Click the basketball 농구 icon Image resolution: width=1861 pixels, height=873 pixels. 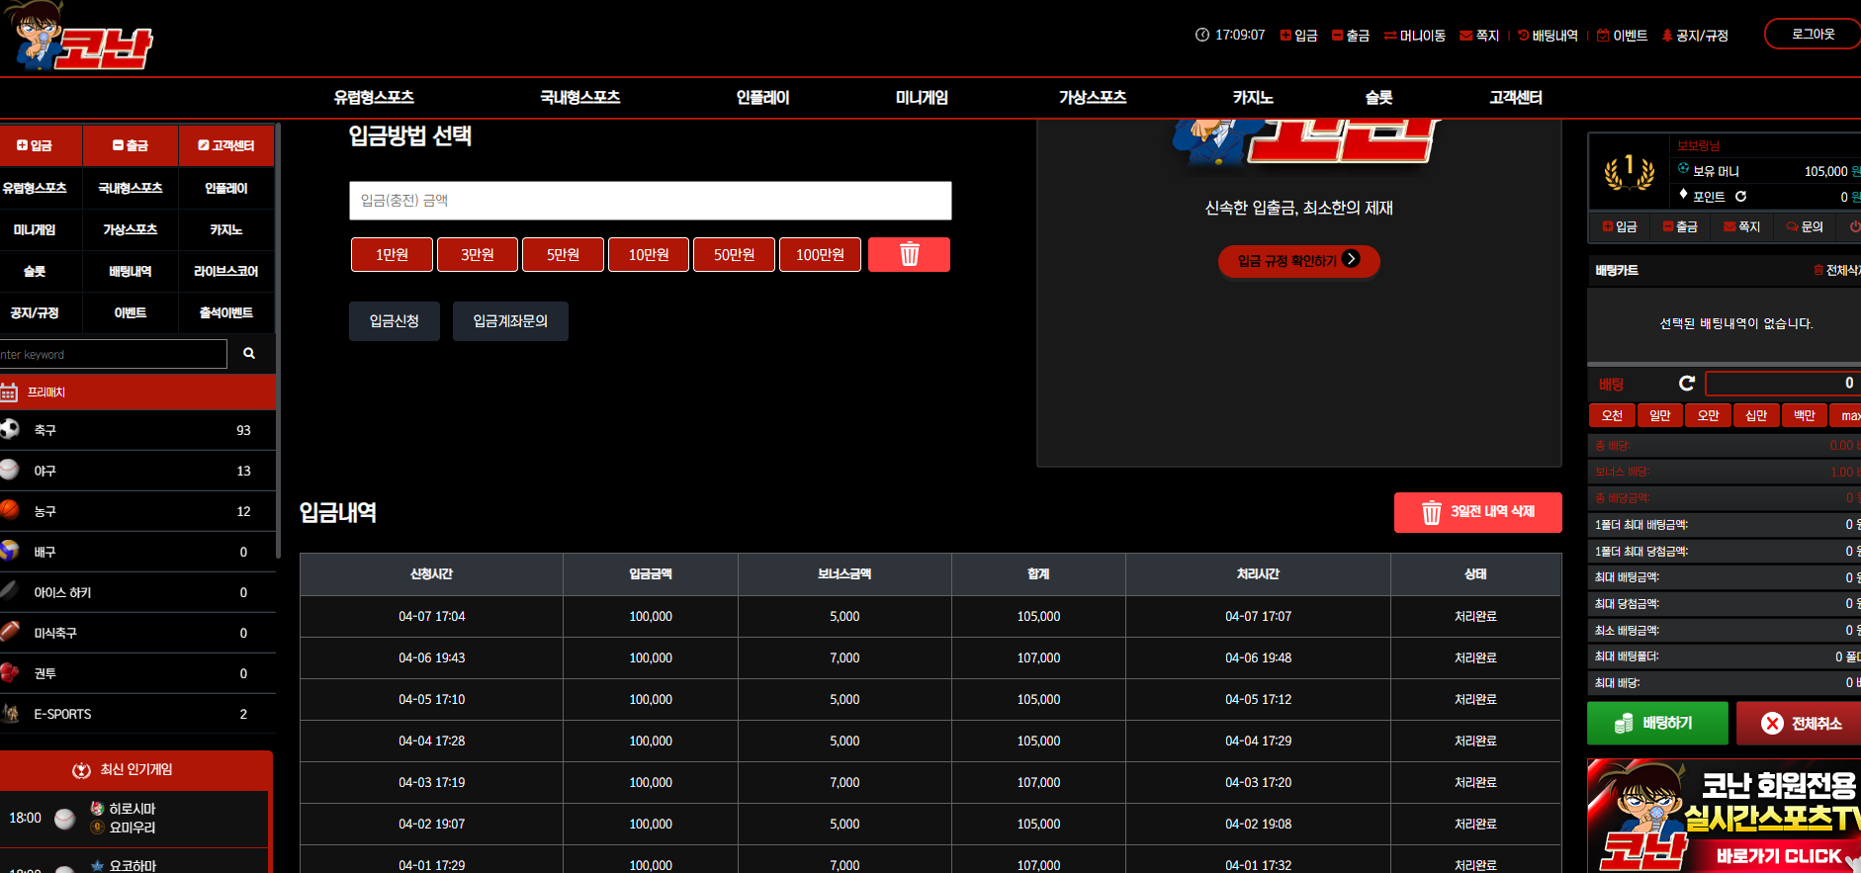[10, 510]
